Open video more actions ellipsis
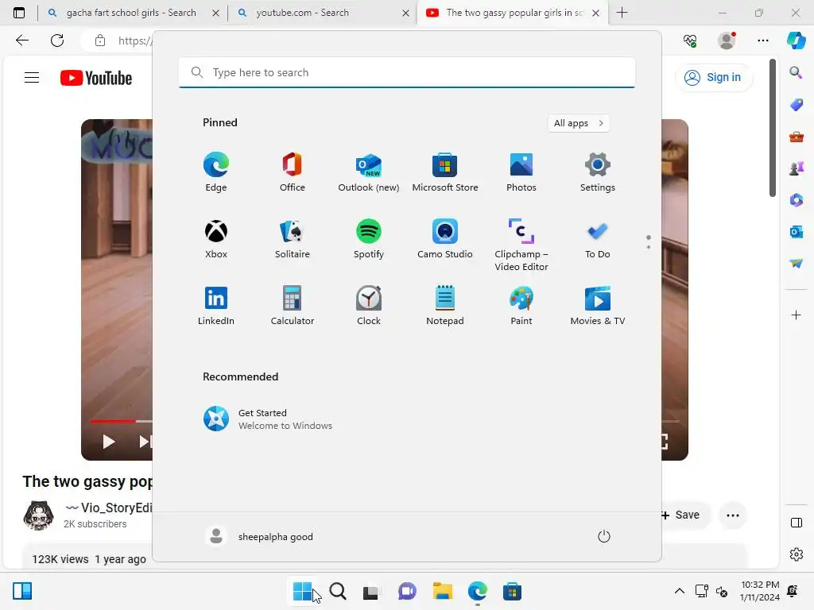Screen dimensions: 814x610 pyautogui.click(x=732, y=515)
